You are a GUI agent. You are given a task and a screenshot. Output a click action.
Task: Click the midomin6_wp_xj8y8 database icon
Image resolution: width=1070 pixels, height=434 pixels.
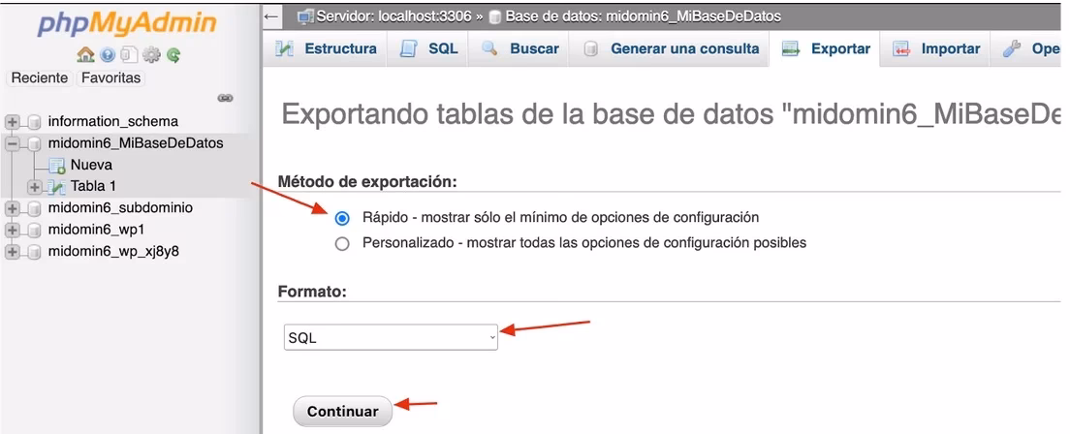pos(34,252)
